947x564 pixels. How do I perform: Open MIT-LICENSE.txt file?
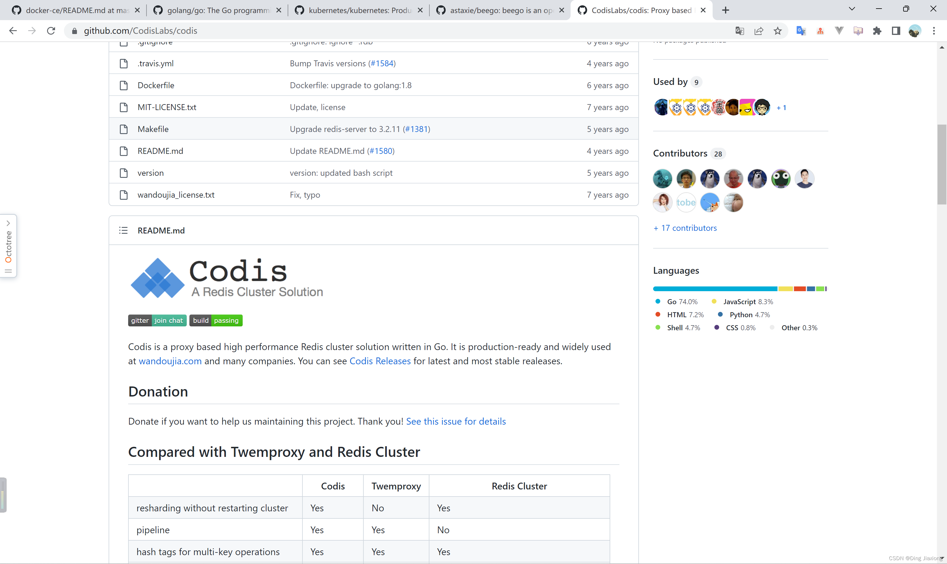[167, 107]
